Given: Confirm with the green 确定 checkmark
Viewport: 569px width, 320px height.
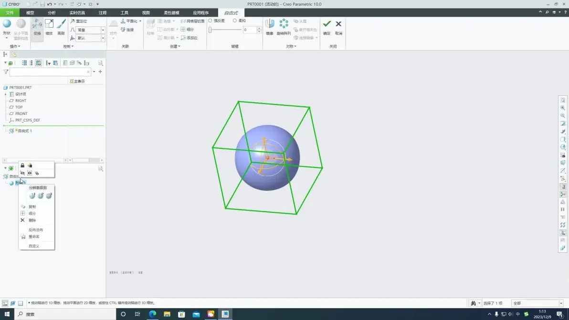Looking at the screenshot, I should [x=327, y=28].
